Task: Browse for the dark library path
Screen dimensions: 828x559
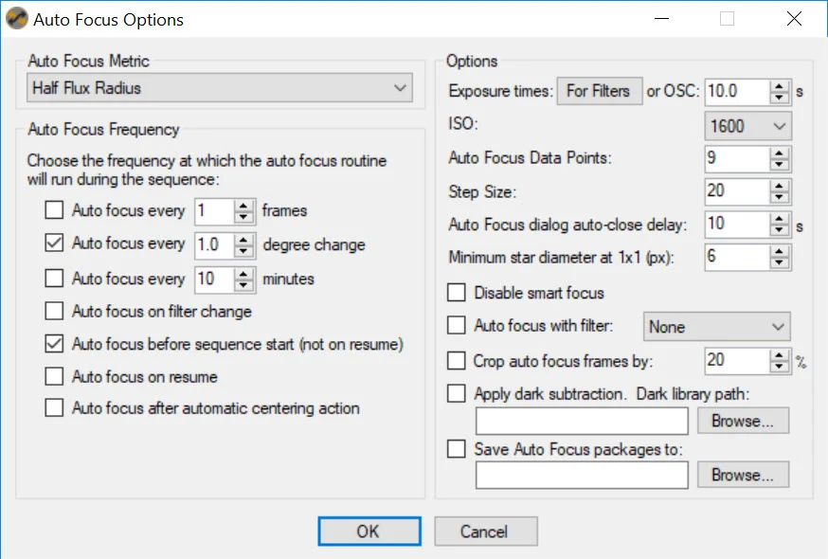Action: click(743, 421)
